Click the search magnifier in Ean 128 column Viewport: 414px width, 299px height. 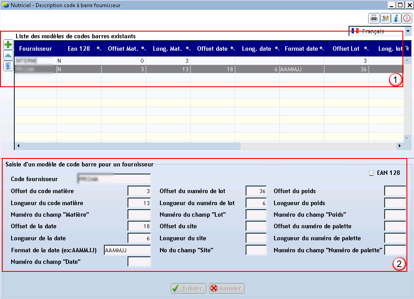point(99,48)
